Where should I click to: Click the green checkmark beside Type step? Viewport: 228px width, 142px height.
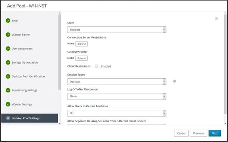coord(8,20)
